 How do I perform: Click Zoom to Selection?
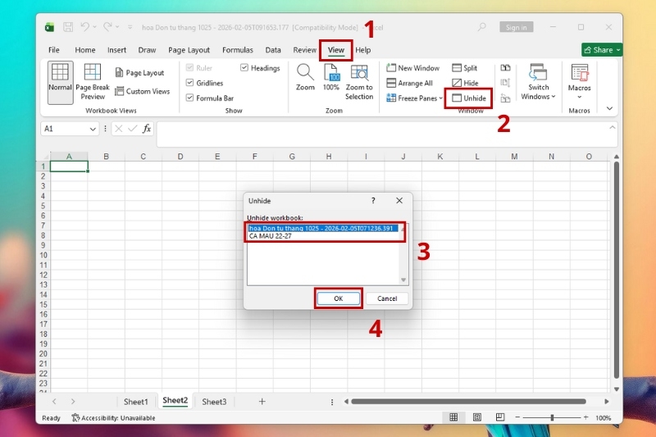(359, 82)
